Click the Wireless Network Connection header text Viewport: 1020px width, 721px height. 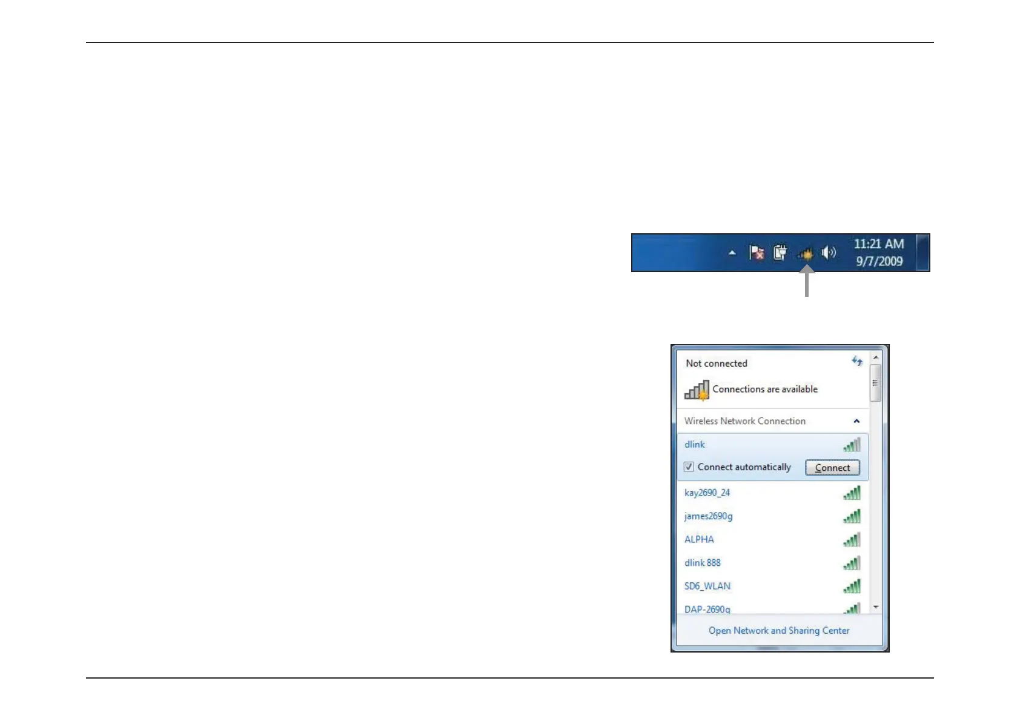[x=744, y=421]
